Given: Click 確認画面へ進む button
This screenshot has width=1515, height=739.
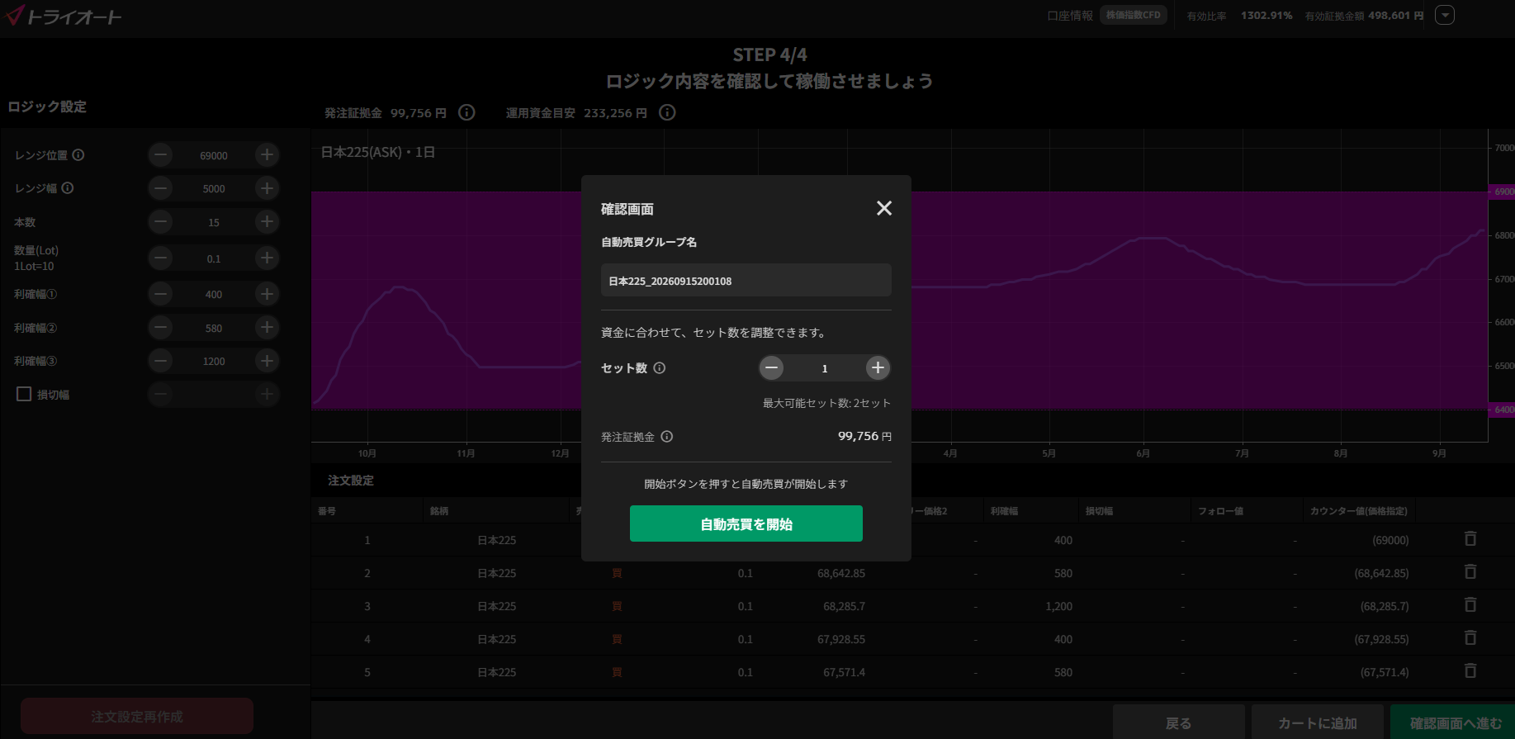Looking at the screenshot, I should [1455, 722].
